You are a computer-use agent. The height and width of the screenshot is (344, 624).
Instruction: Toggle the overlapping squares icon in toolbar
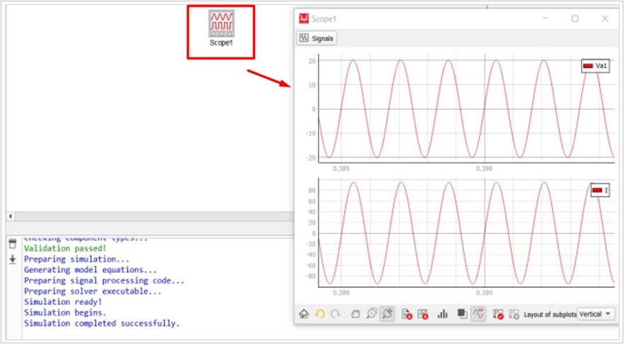tap(461, 314)
